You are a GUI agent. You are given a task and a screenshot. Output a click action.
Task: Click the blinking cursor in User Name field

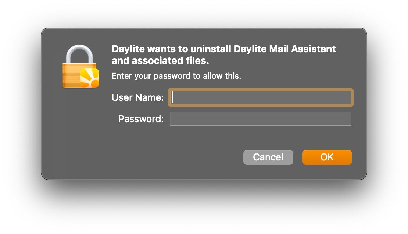(x=172, y=97)
